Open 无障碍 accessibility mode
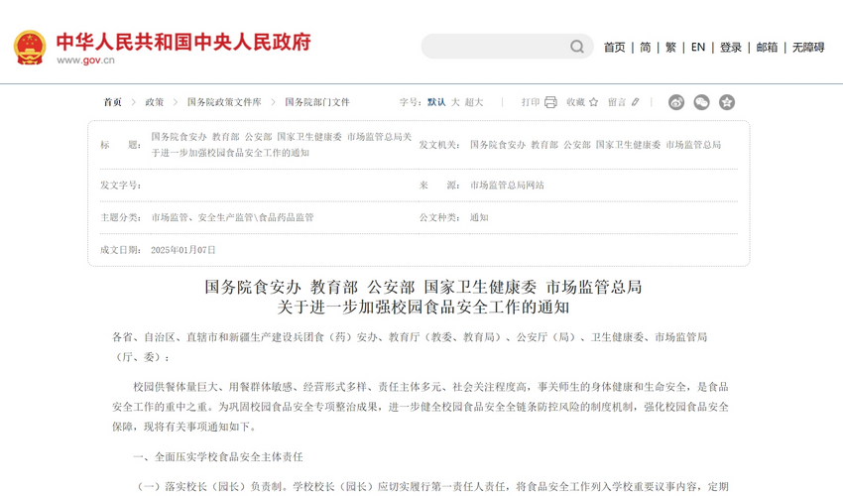Screen dimensions: 843x496 808,48
